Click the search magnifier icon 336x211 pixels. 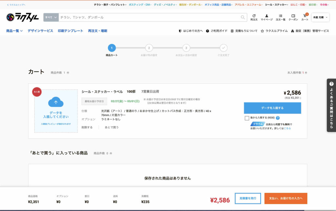pyautogui.click(x=243, y=17)
